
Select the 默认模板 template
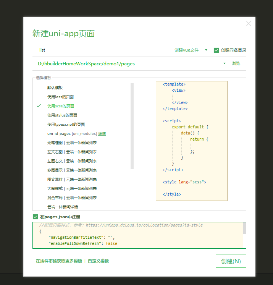55,87
